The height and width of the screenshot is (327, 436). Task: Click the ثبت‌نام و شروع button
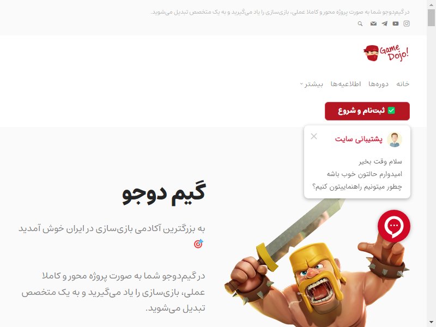point(367,111)
